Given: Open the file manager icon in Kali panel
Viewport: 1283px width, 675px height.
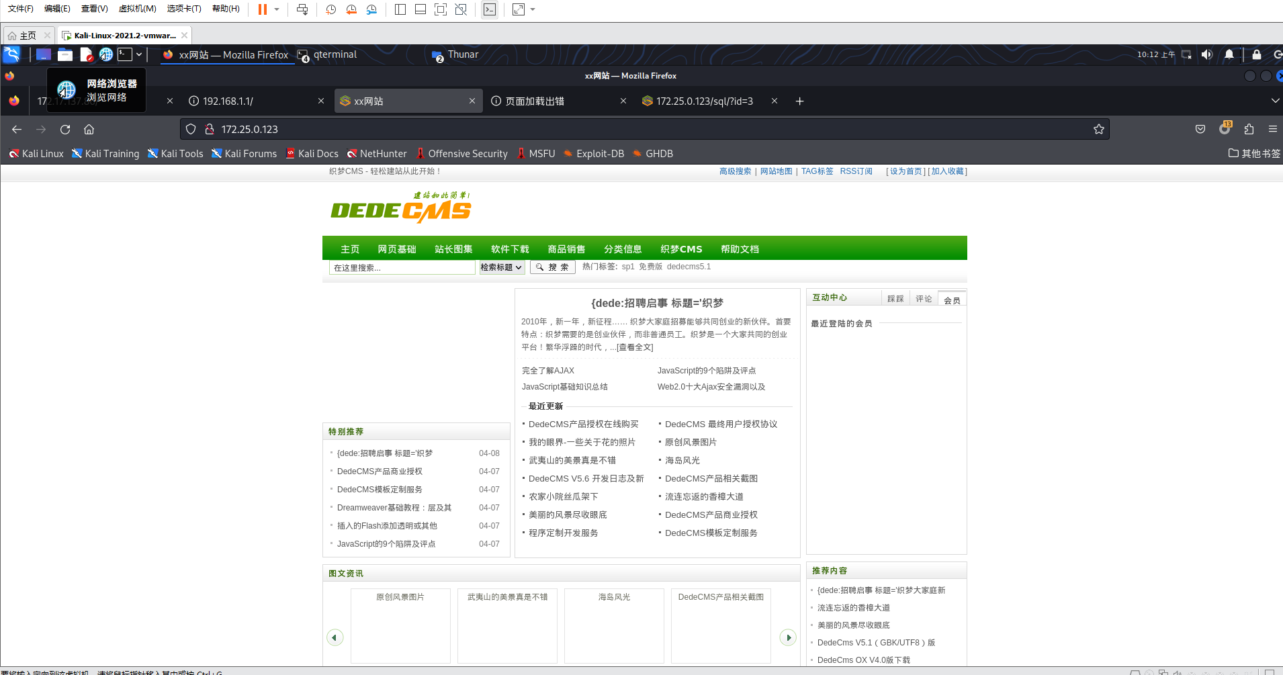Looking at the screenshot, I should [65, 54].
